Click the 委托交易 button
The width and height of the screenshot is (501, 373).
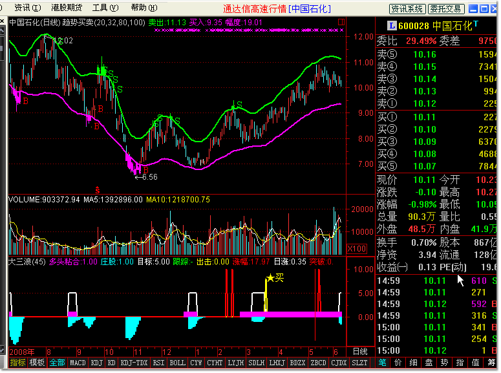pyautogui.click(x=445, y=9)
